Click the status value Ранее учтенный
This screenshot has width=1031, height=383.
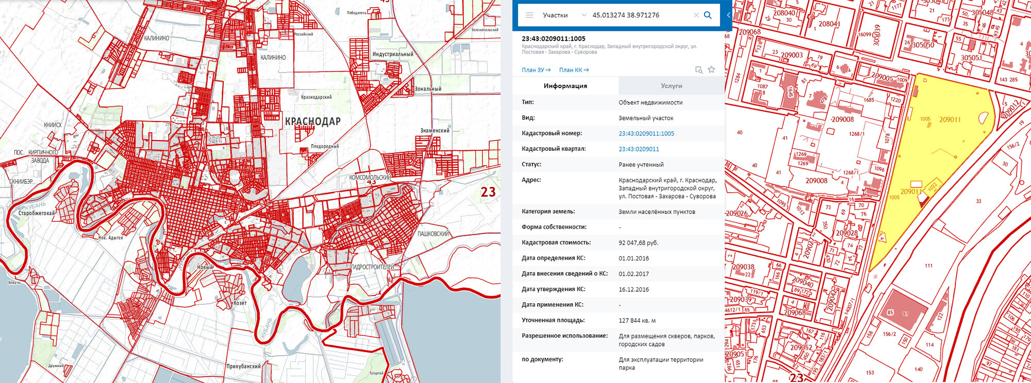click(x=641, y=165)
